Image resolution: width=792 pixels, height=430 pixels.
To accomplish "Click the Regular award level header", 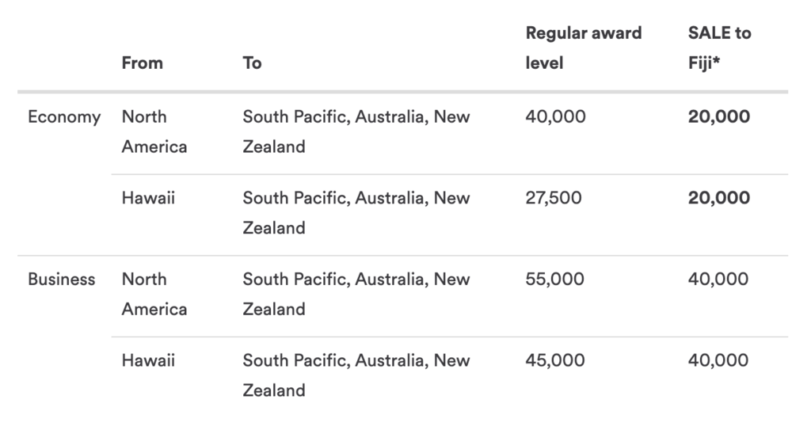I will pyautogui.click(x=583, y=48).
